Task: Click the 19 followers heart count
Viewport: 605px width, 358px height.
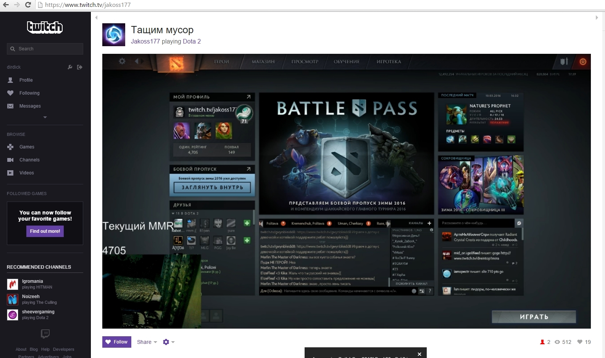Action: 584,342
